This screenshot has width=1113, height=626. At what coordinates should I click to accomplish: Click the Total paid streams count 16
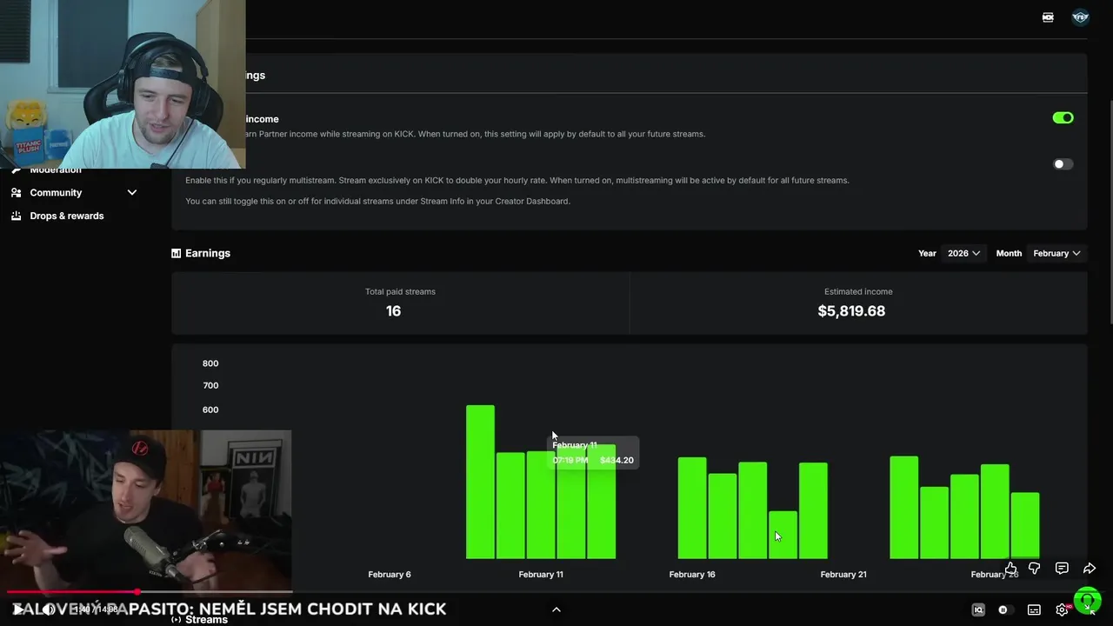point(393,310)
